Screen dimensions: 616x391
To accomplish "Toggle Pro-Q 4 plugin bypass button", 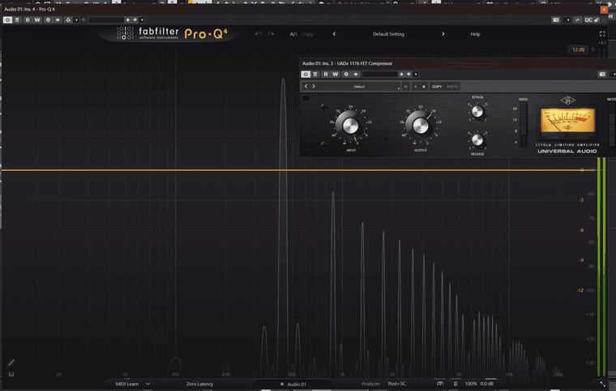I will [17, 19].
